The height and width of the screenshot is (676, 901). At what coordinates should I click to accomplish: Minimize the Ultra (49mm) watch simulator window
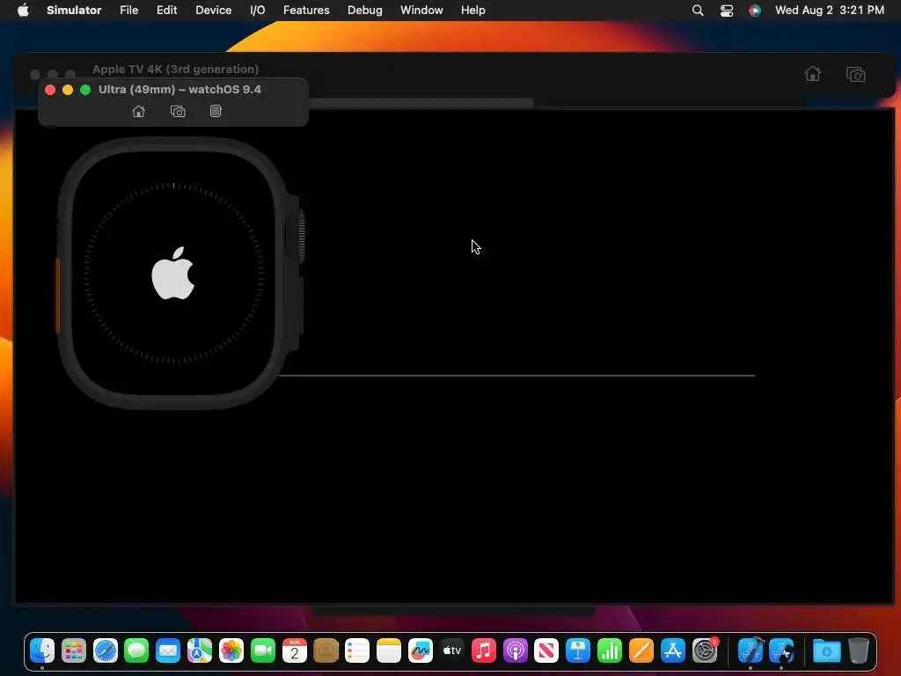pyautogui.click(x=68, y=90)
